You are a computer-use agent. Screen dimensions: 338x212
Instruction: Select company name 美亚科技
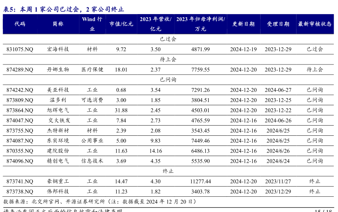[x=58, y=90]
